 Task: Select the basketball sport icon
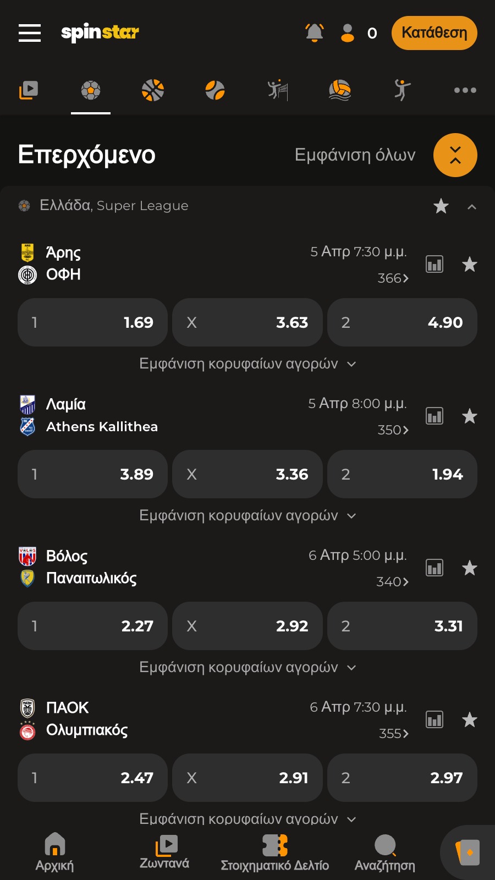point(153,90)
